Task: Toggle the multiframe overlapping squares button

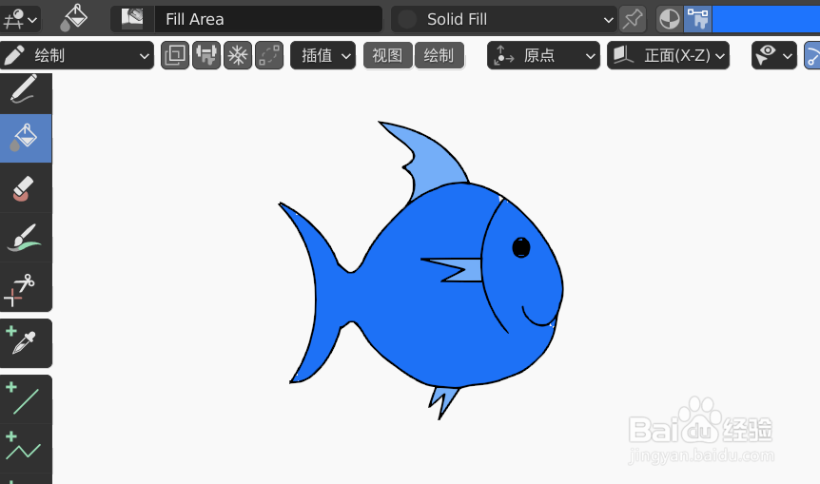Action: (175, 55)
